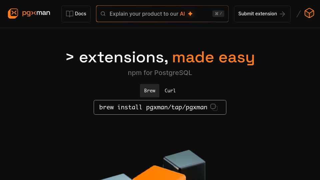Click the 'npm for PostgreSQL' subtitle
320x180 pixels.
[x=160, y=73]
